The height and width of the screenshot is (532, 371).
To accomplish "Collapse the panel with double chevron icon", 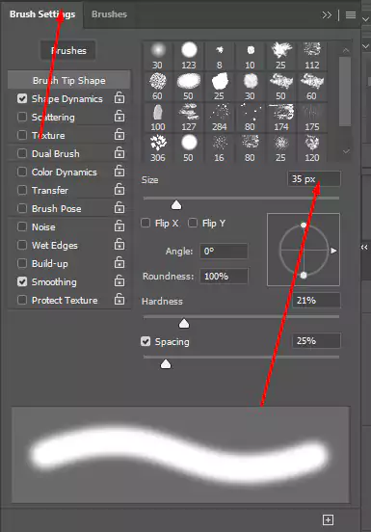I will [327, 14].
